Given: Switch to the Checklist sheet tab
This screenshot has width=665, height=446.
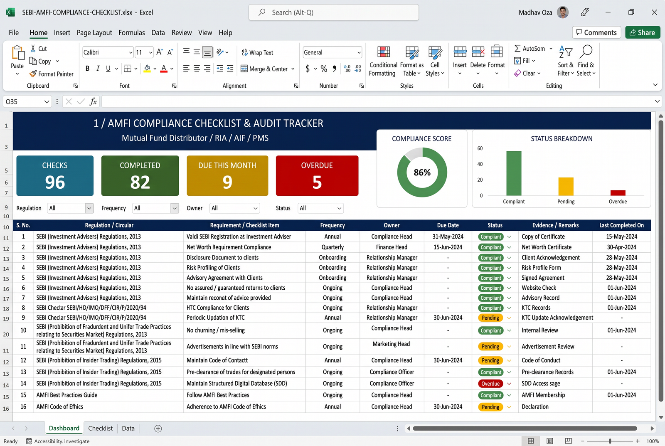Looking at the screenshot, I should (101, 428).
